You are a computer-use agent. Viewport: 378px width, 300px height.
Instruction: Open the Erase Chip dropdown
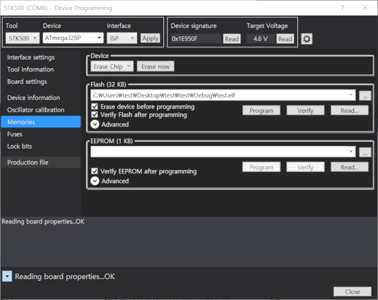coord(112,66)
